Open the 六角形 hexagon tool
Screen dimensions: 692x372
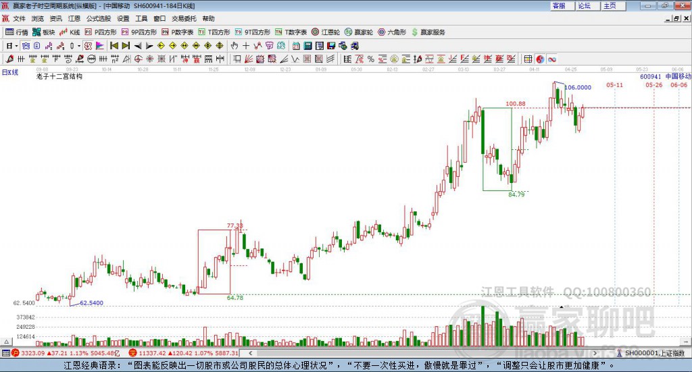392,32
